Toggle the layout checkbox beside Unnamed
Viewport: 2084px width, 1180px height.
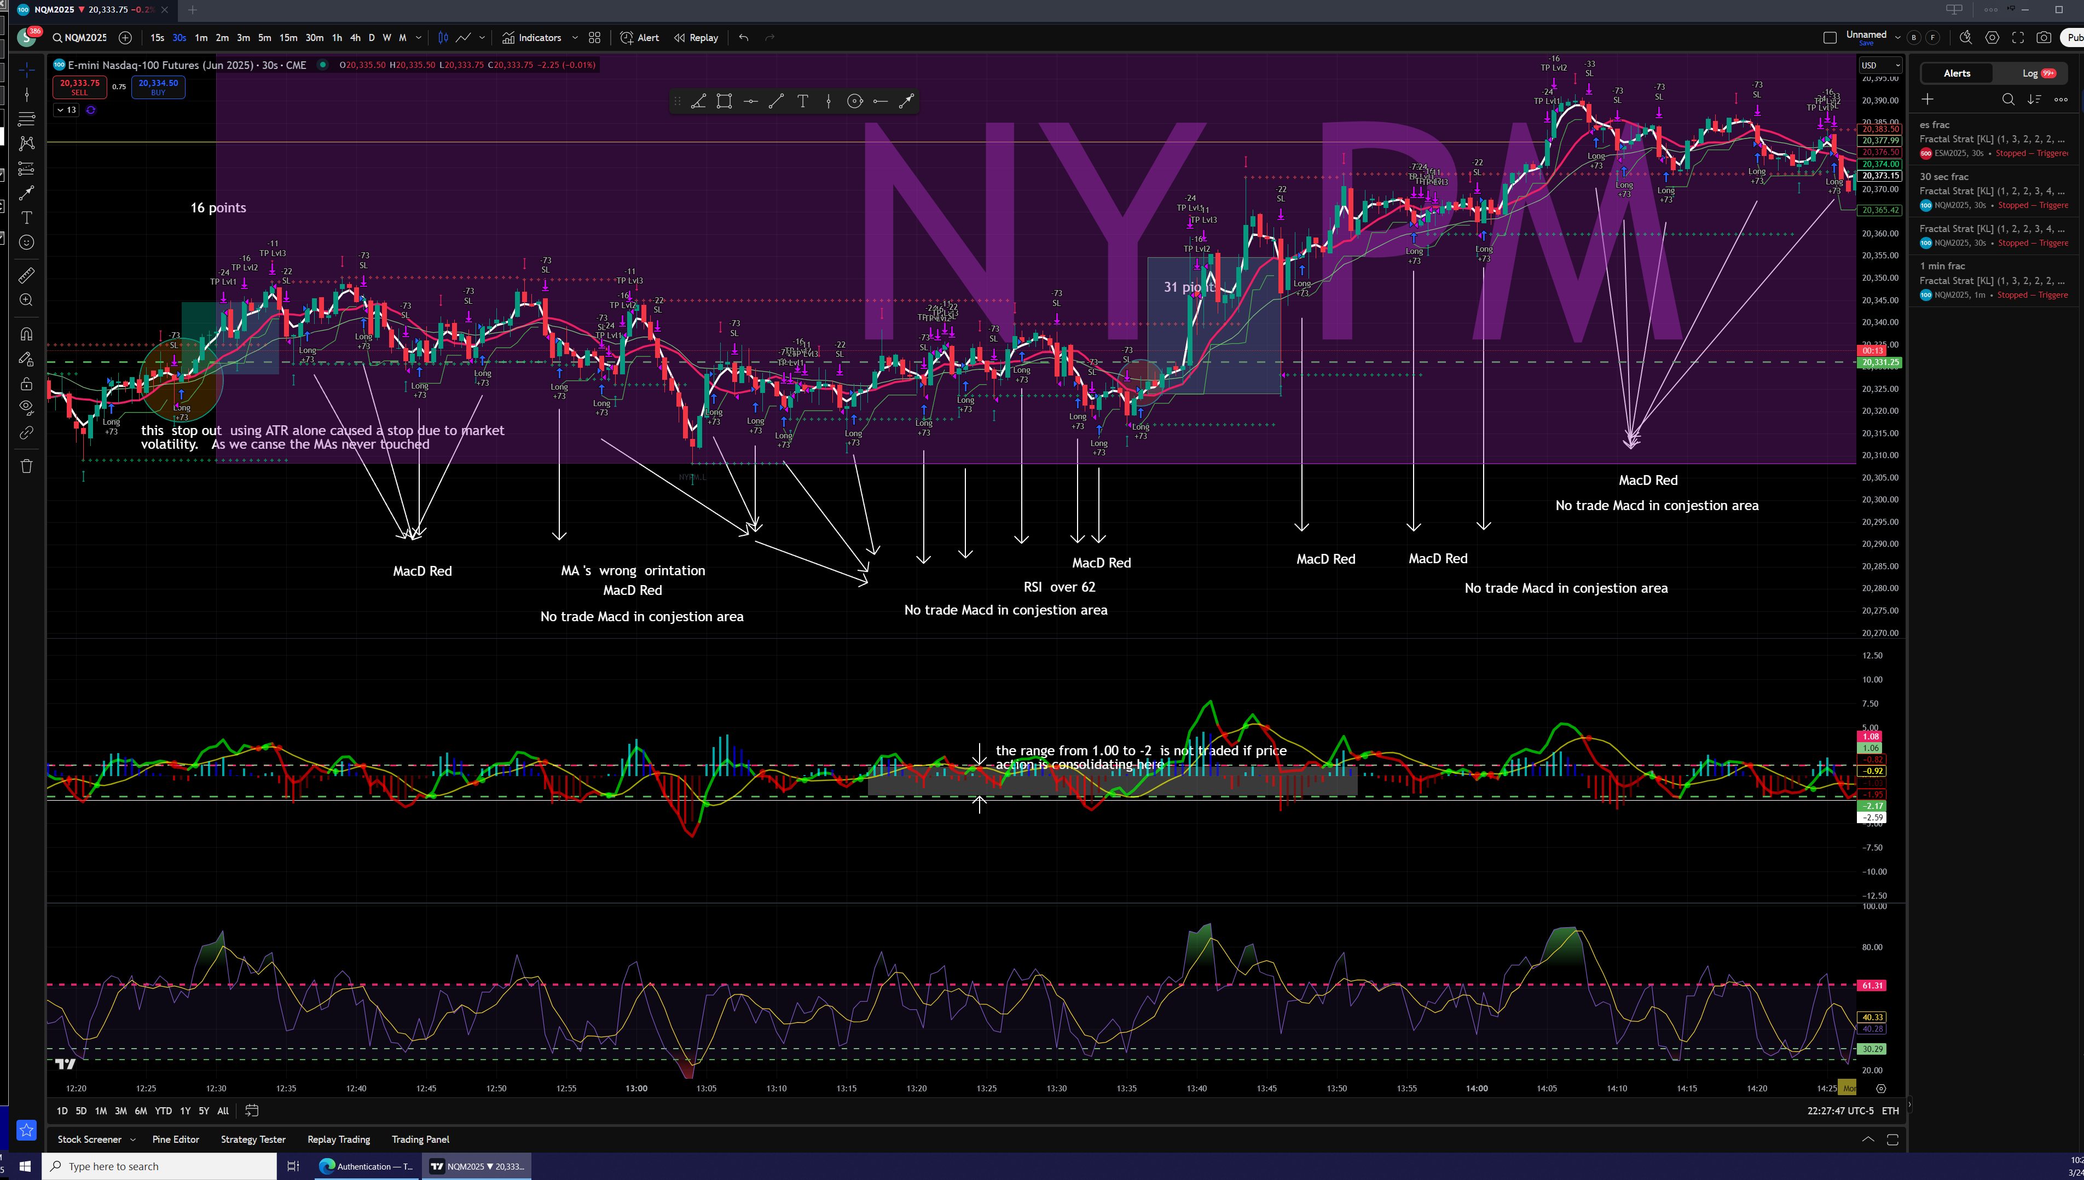[1830, 38]
